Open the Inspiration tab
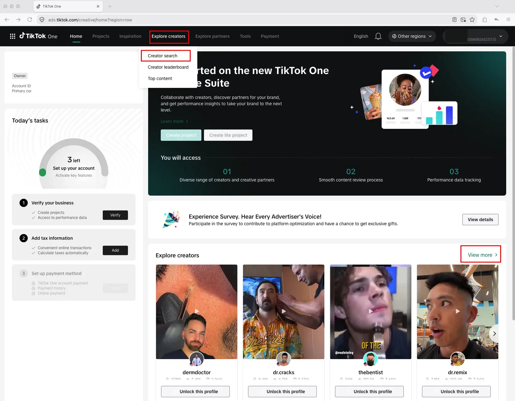This screenshot has height=401, width=515. (130, 36)
